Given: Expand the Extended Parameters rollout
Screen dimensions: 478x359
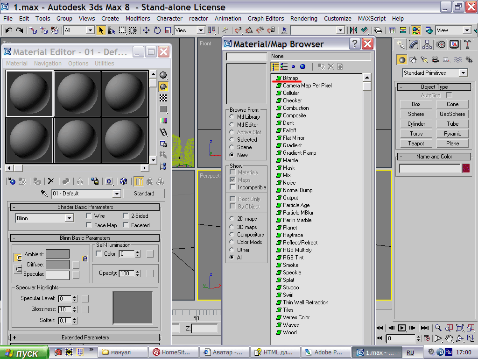Looking at the screenshot, I should coord(85,337).
